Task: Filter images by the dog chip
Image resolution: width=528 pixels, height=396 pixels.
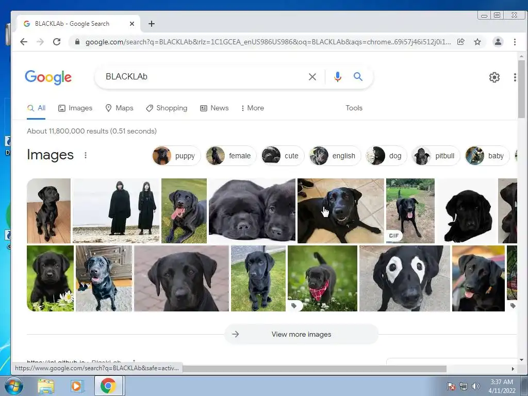Action: pos(386,156)
